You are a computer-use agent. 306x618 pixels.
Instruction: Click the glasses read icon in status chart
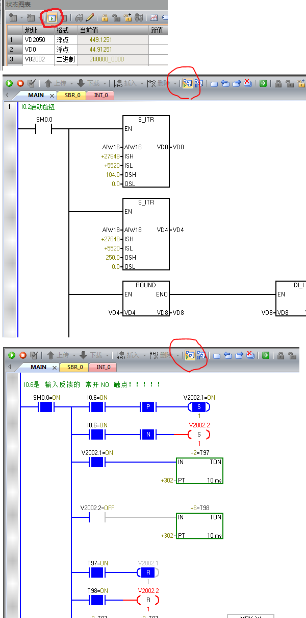point(79,18)
